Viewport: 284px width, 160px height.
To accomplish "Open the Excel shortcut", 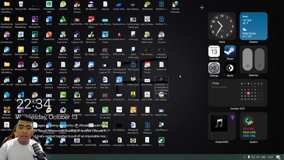I will point(49,51).
